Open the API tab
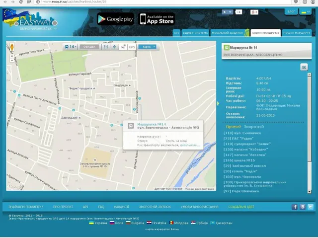318x238 pixels. (176, 33)
